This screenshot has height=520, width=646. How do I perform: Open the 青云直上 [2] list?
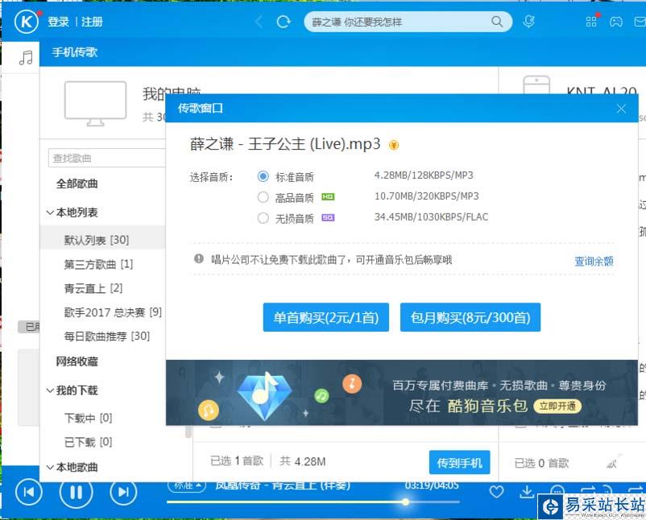[93, 288]
